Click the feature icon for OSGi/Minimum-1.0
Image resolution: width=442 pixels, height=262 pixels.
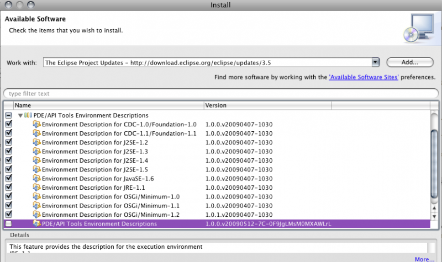(36, 196)
